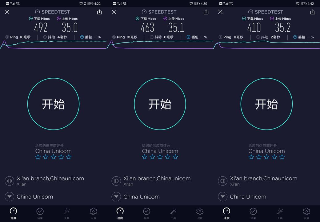Tap the globe server icon in the middle panel
The width and height of the screenshot is (320, 222).
tap(116, 181)
